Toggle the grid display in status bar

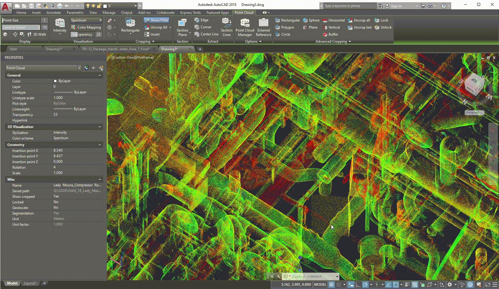pos(332,285)
